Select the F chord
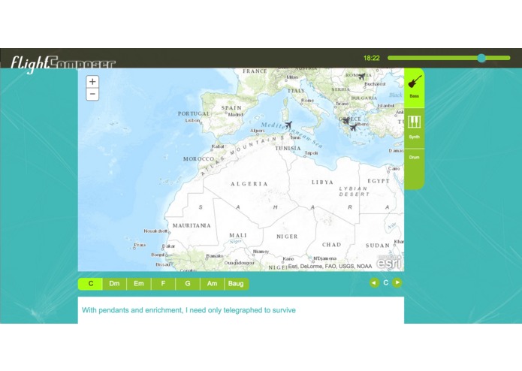The image size is (522, 371). (x=163, y=284)
